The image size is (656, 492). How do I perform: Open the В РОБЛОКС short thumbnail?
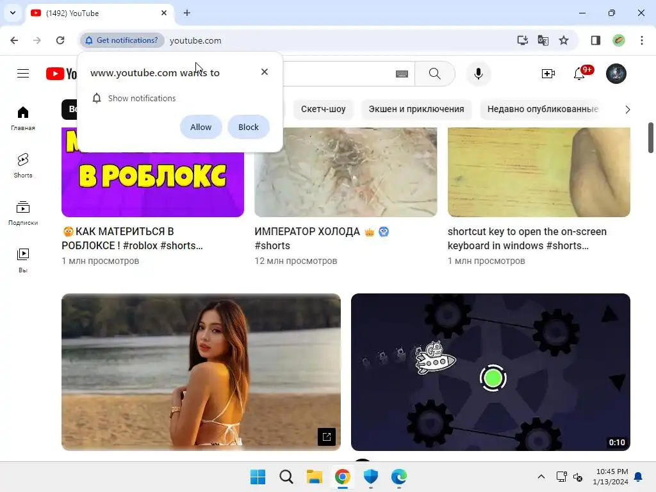pos(152,184)
